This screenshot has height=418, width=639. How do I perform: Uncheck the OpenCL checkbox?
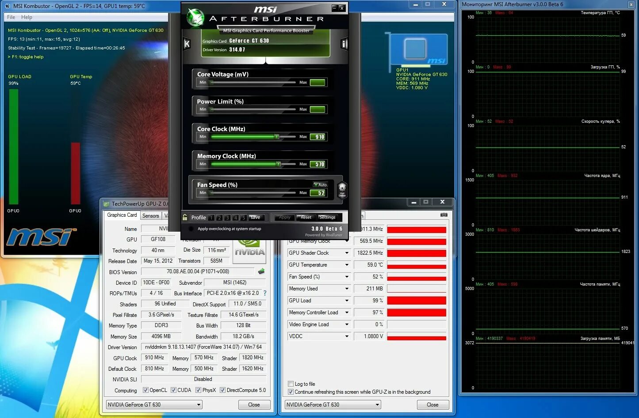(x=145, y=390)
